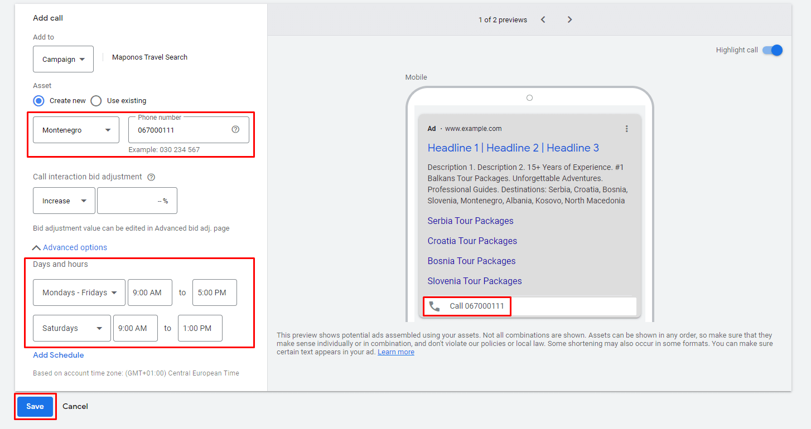Image resolution: width=811 pixels, height=429 pixels.
Task: Click the Headline 1 | Headline 2 | Headline 3 preview title
Action: point(513,148)
